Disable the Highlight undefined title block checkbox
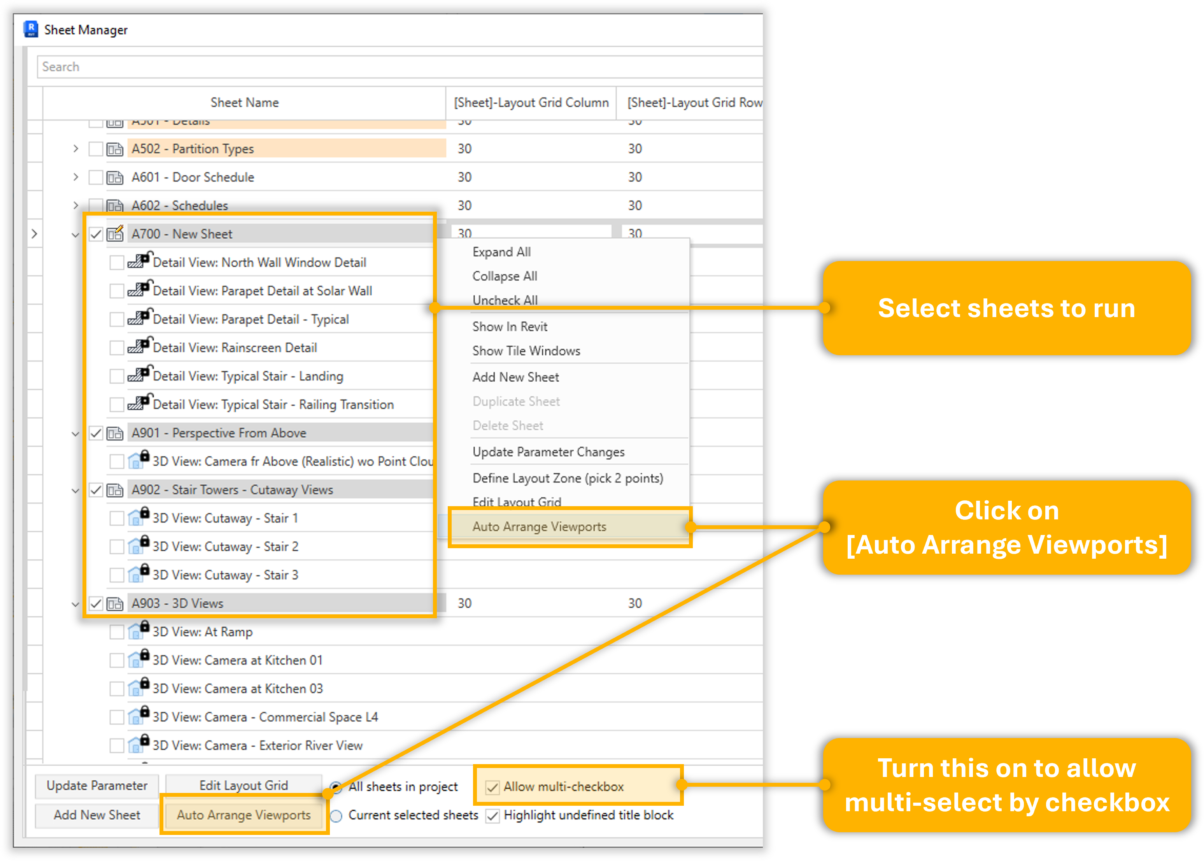This screenshot has width=1204, height=861. pyautogui.click(x=492, y=815)
